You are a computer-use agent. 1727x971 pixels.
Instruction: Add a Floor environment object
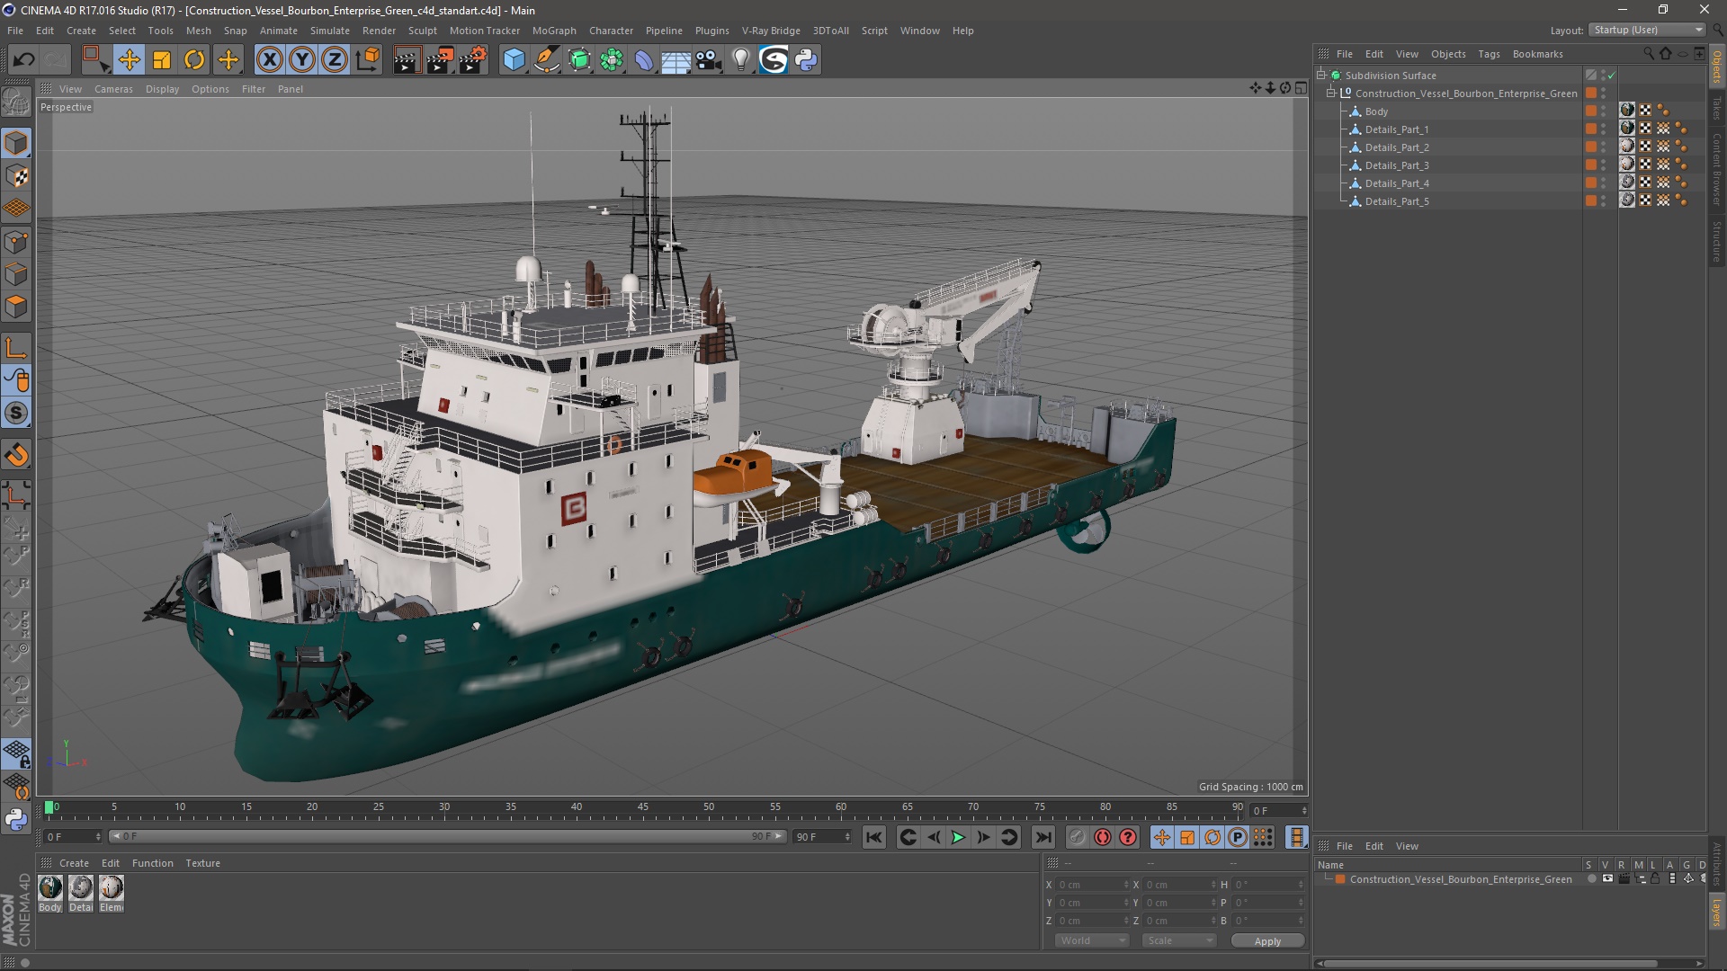[x=676, y=60]
